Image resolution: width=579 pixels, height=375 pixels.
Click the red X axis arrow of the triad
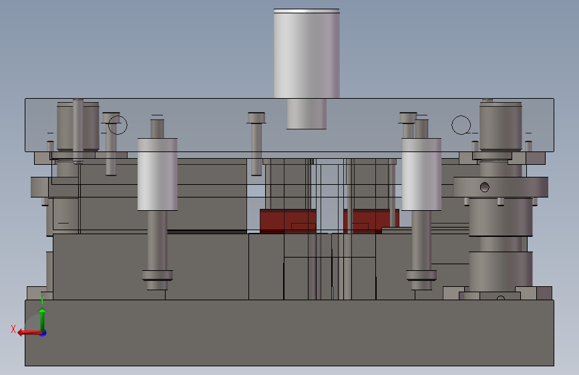pos(29,332)
